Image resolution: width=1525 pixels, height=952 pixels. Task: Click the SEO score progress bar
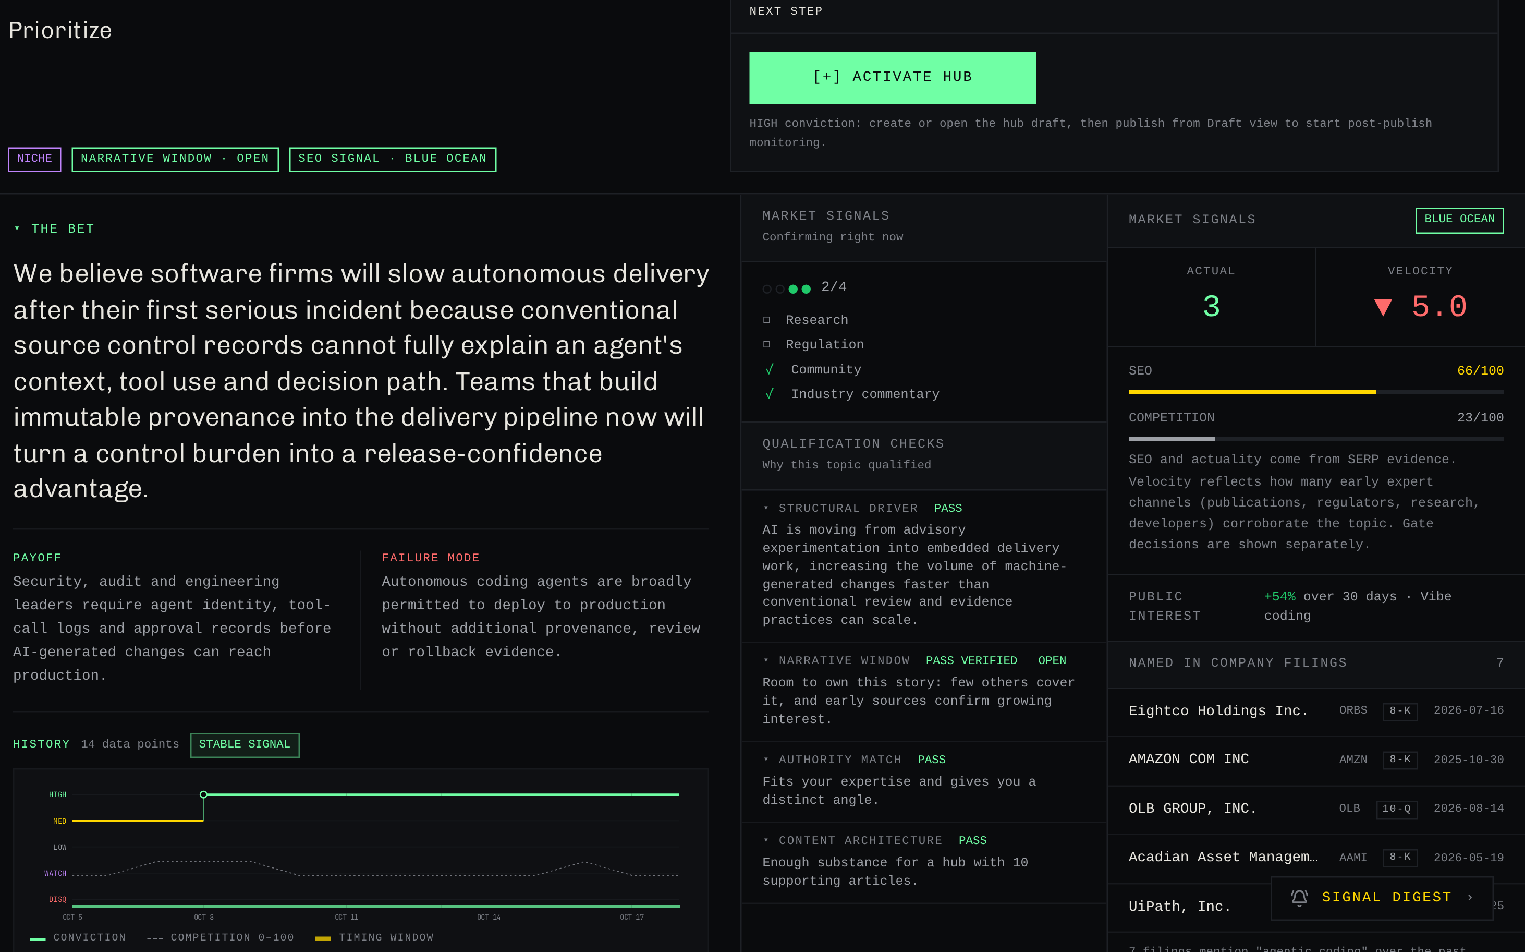1316,392
